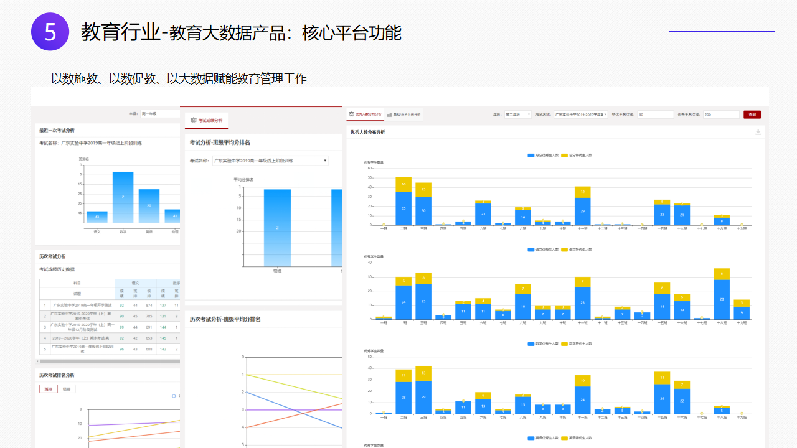Click the 十一班 bar labeled 29 in 总分 chart
This screenshot has height=448, width=797.
[583, 212]
